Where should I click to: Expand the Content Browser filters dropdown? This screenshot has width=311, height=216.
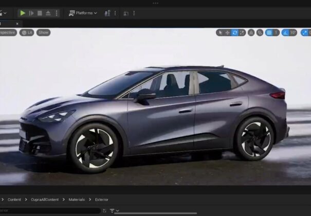[115, 211]
